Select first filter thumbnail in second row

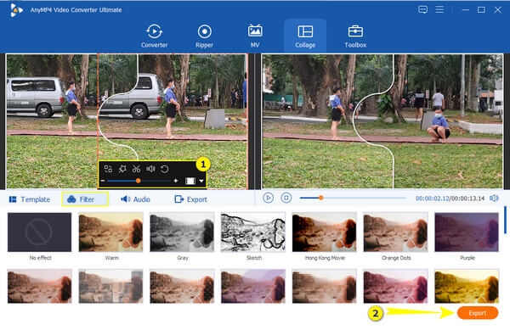(40, 286)
